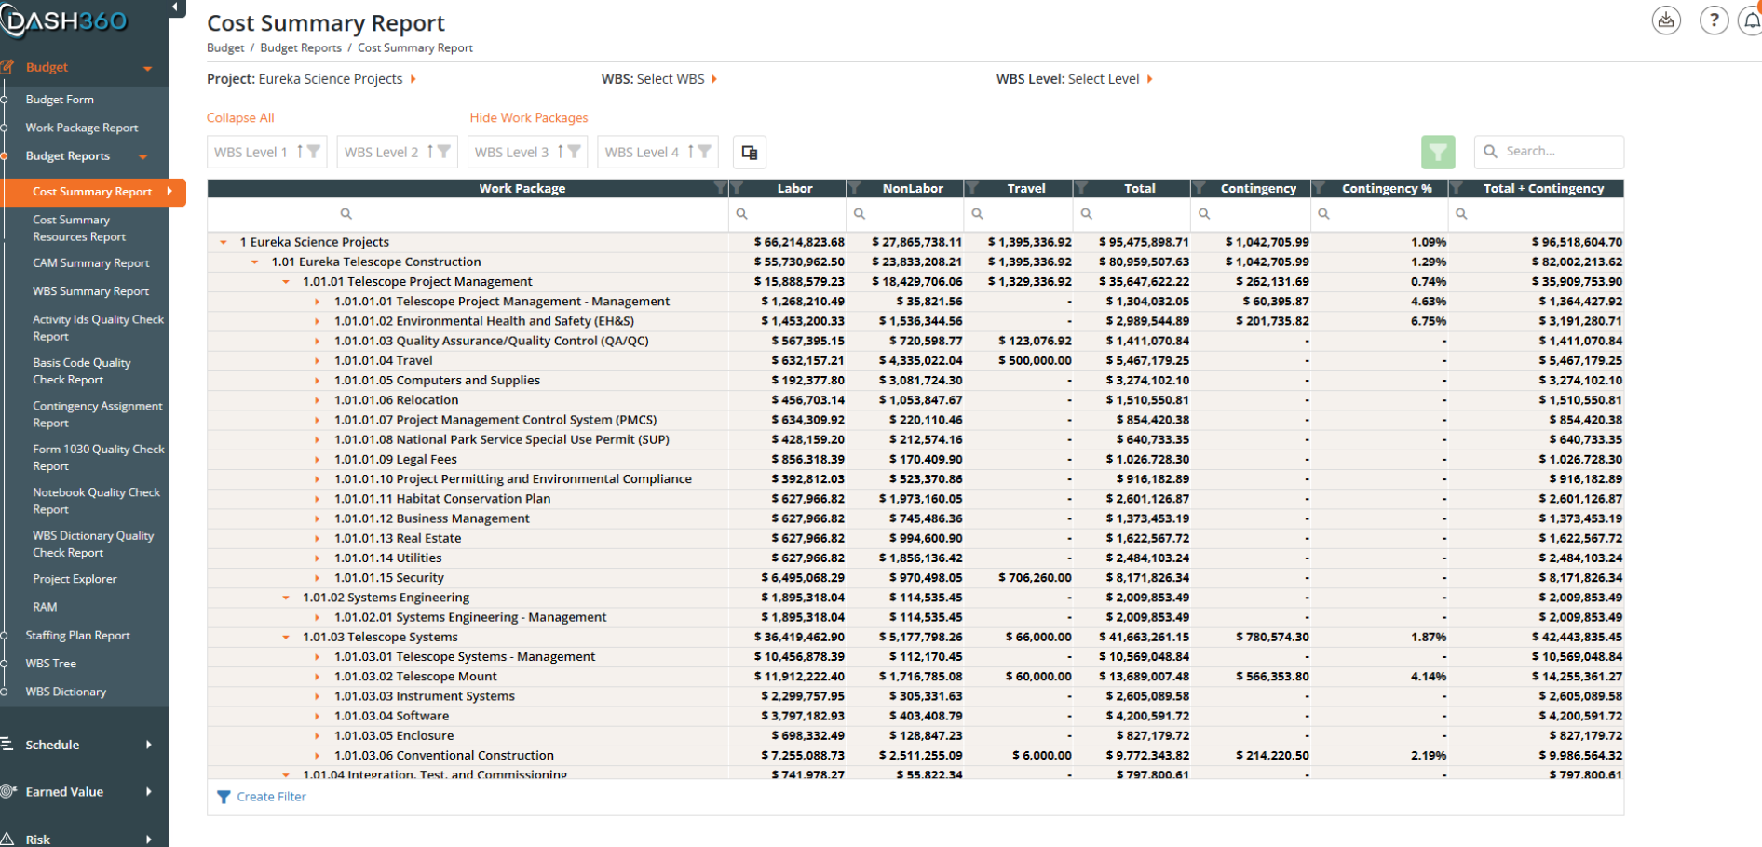Sort by WBS Level 1 arrow
Viewport: 1762px width, 847px height.
[300, 152]
